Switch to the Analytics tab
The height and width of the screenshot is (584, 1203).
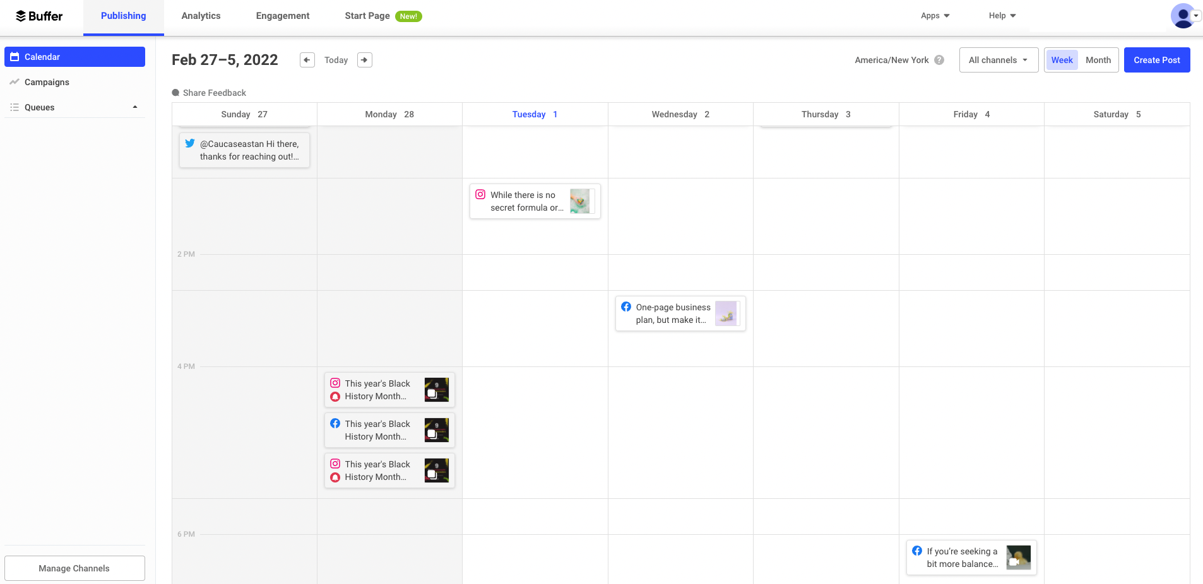pos(201,16)
